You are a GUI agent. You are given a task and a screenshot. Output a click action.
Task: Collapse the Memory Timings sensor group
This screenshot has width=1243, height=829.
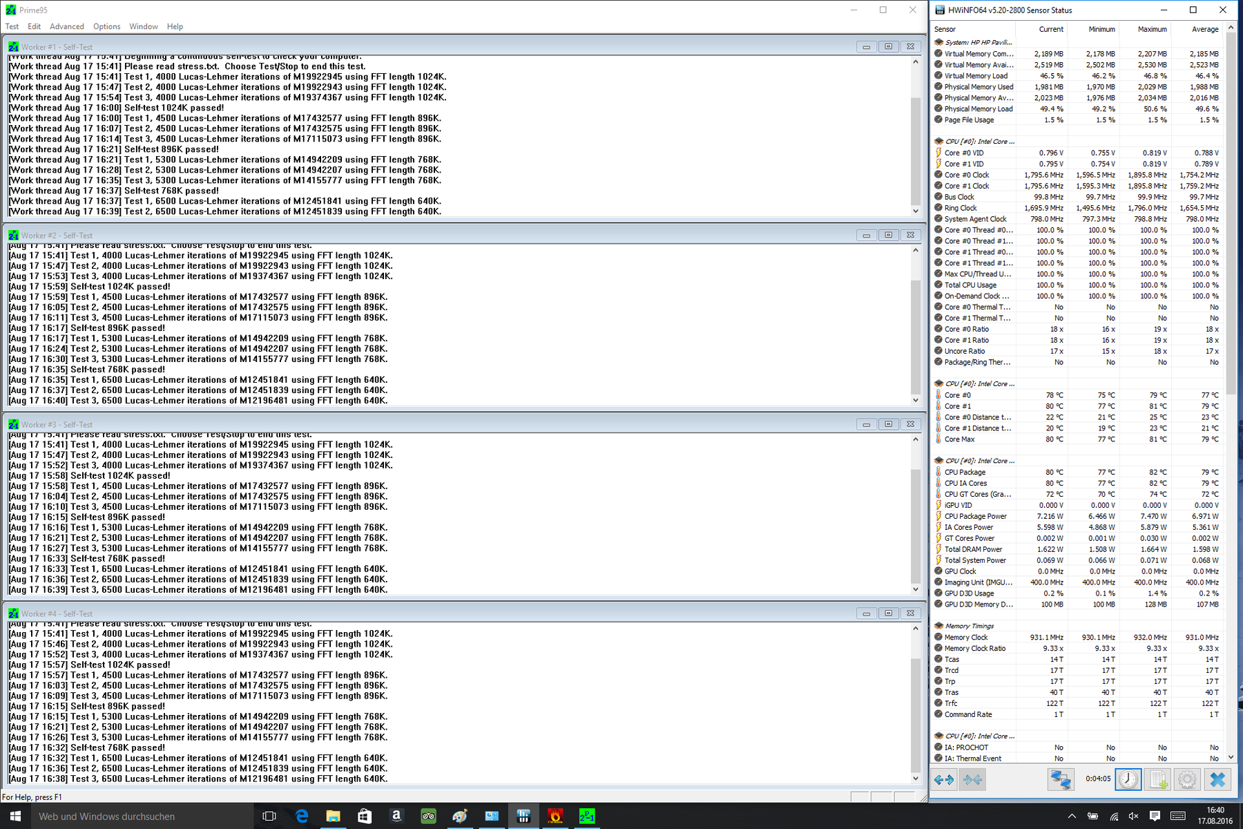click(938, 626)
